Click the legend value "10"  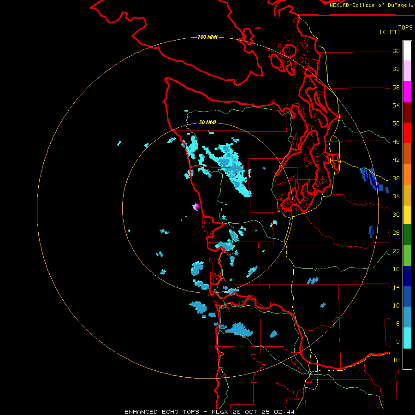[396, 305]
